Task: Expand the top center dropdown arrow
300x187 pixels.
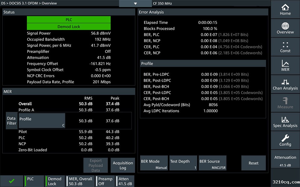Action: (135, 4)
